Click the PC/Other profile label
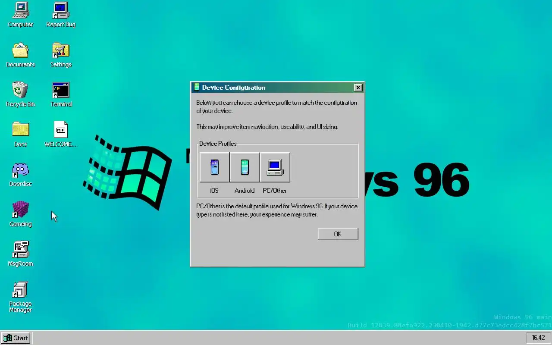The width and height of the screenshot is (552, 345). coord(275,191)
